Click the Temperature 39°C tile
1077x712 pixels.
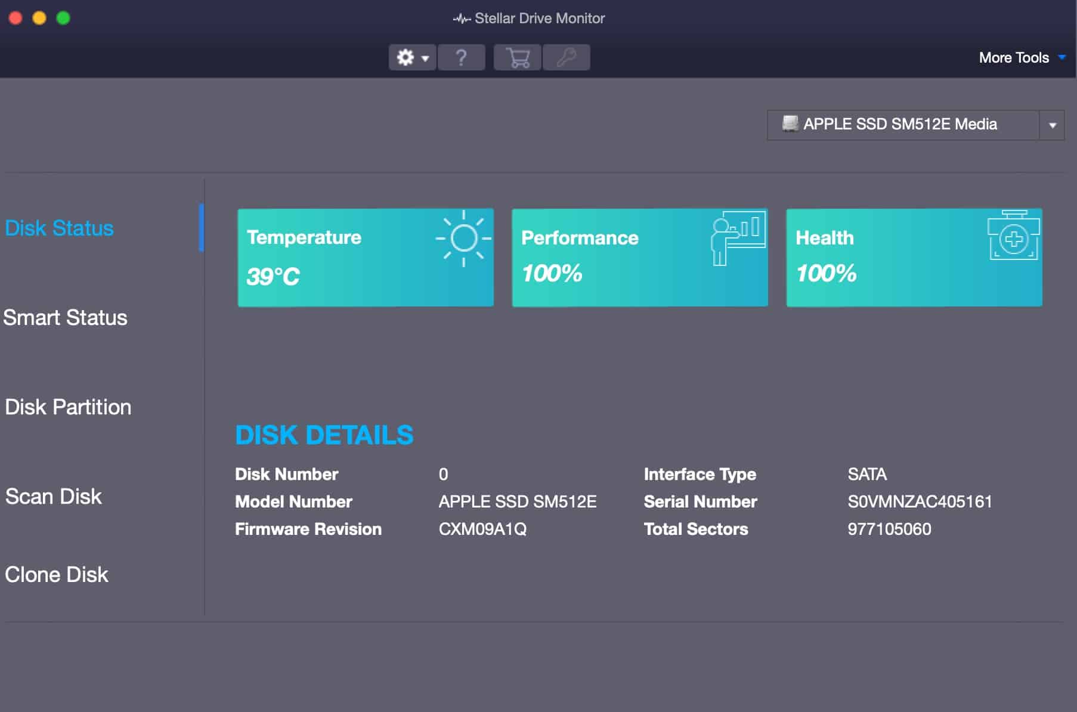click(x=366, y=257)
